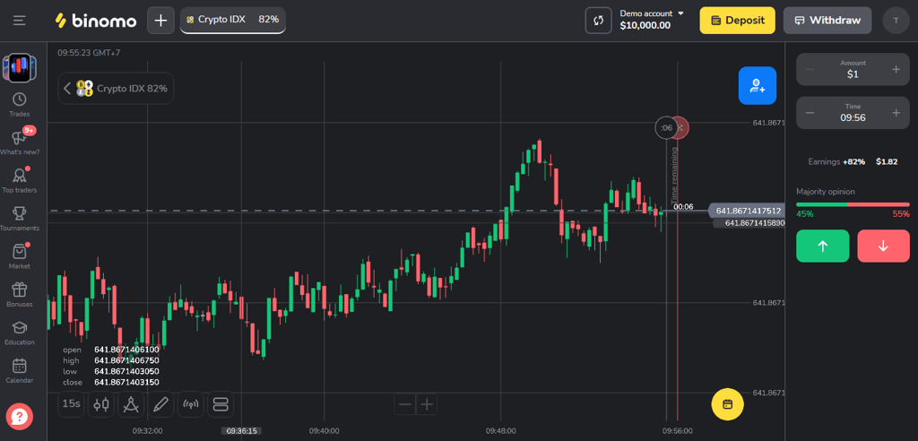
Task: Increase the expiration Time
Action: pyautogui.click(x=896, y=113)
